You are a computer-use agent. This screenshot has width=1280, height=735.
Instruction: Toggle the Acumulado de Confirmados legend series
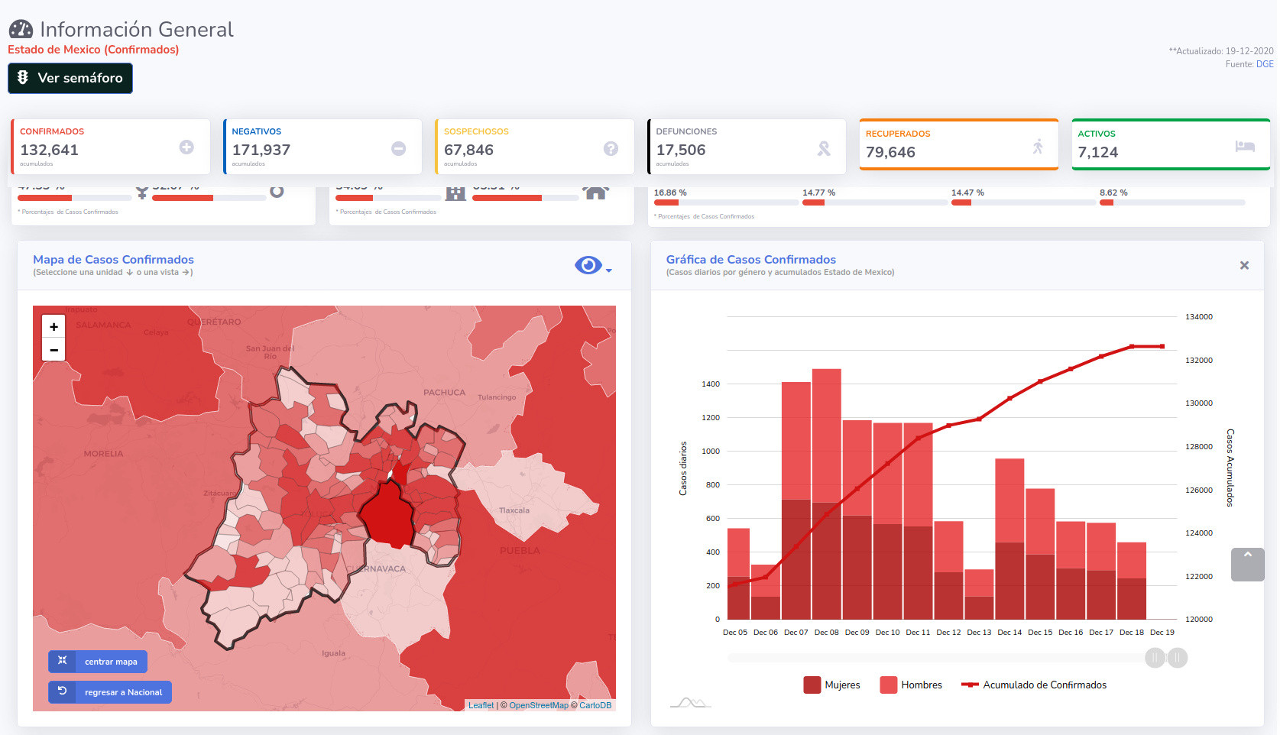(x=1034, y=685)
